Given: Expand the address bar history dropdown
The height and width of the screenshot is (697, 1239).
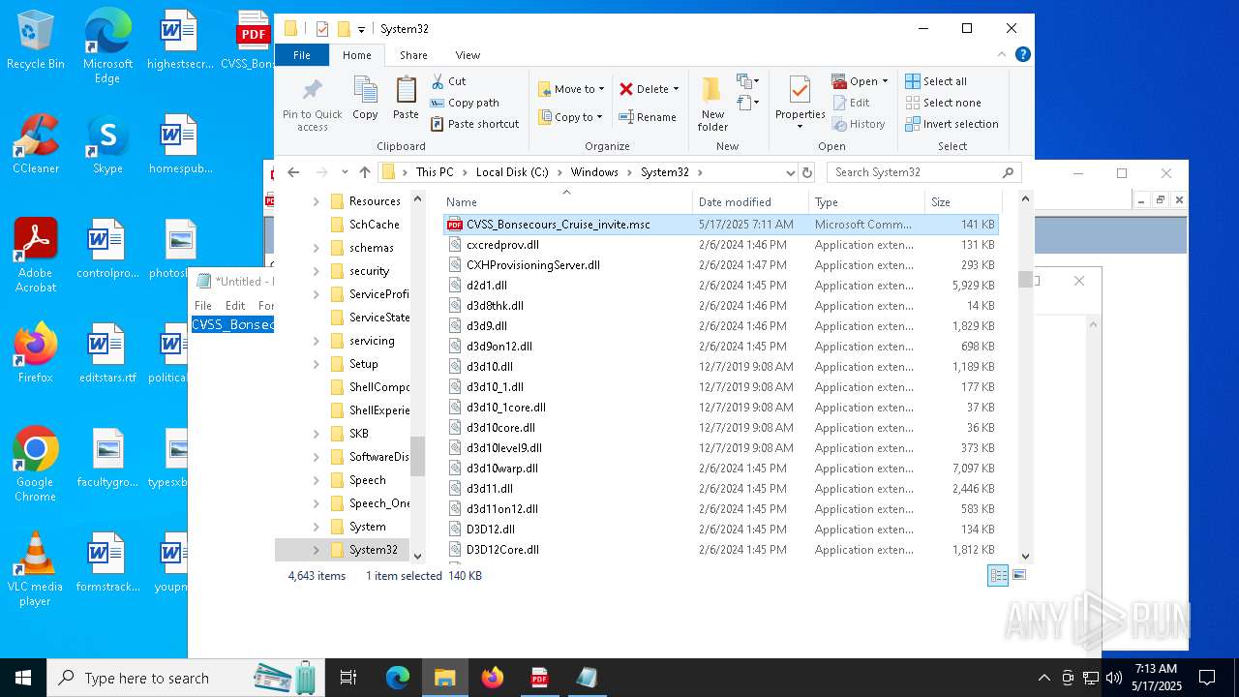Looking at the screenshot, I should 791,172.
